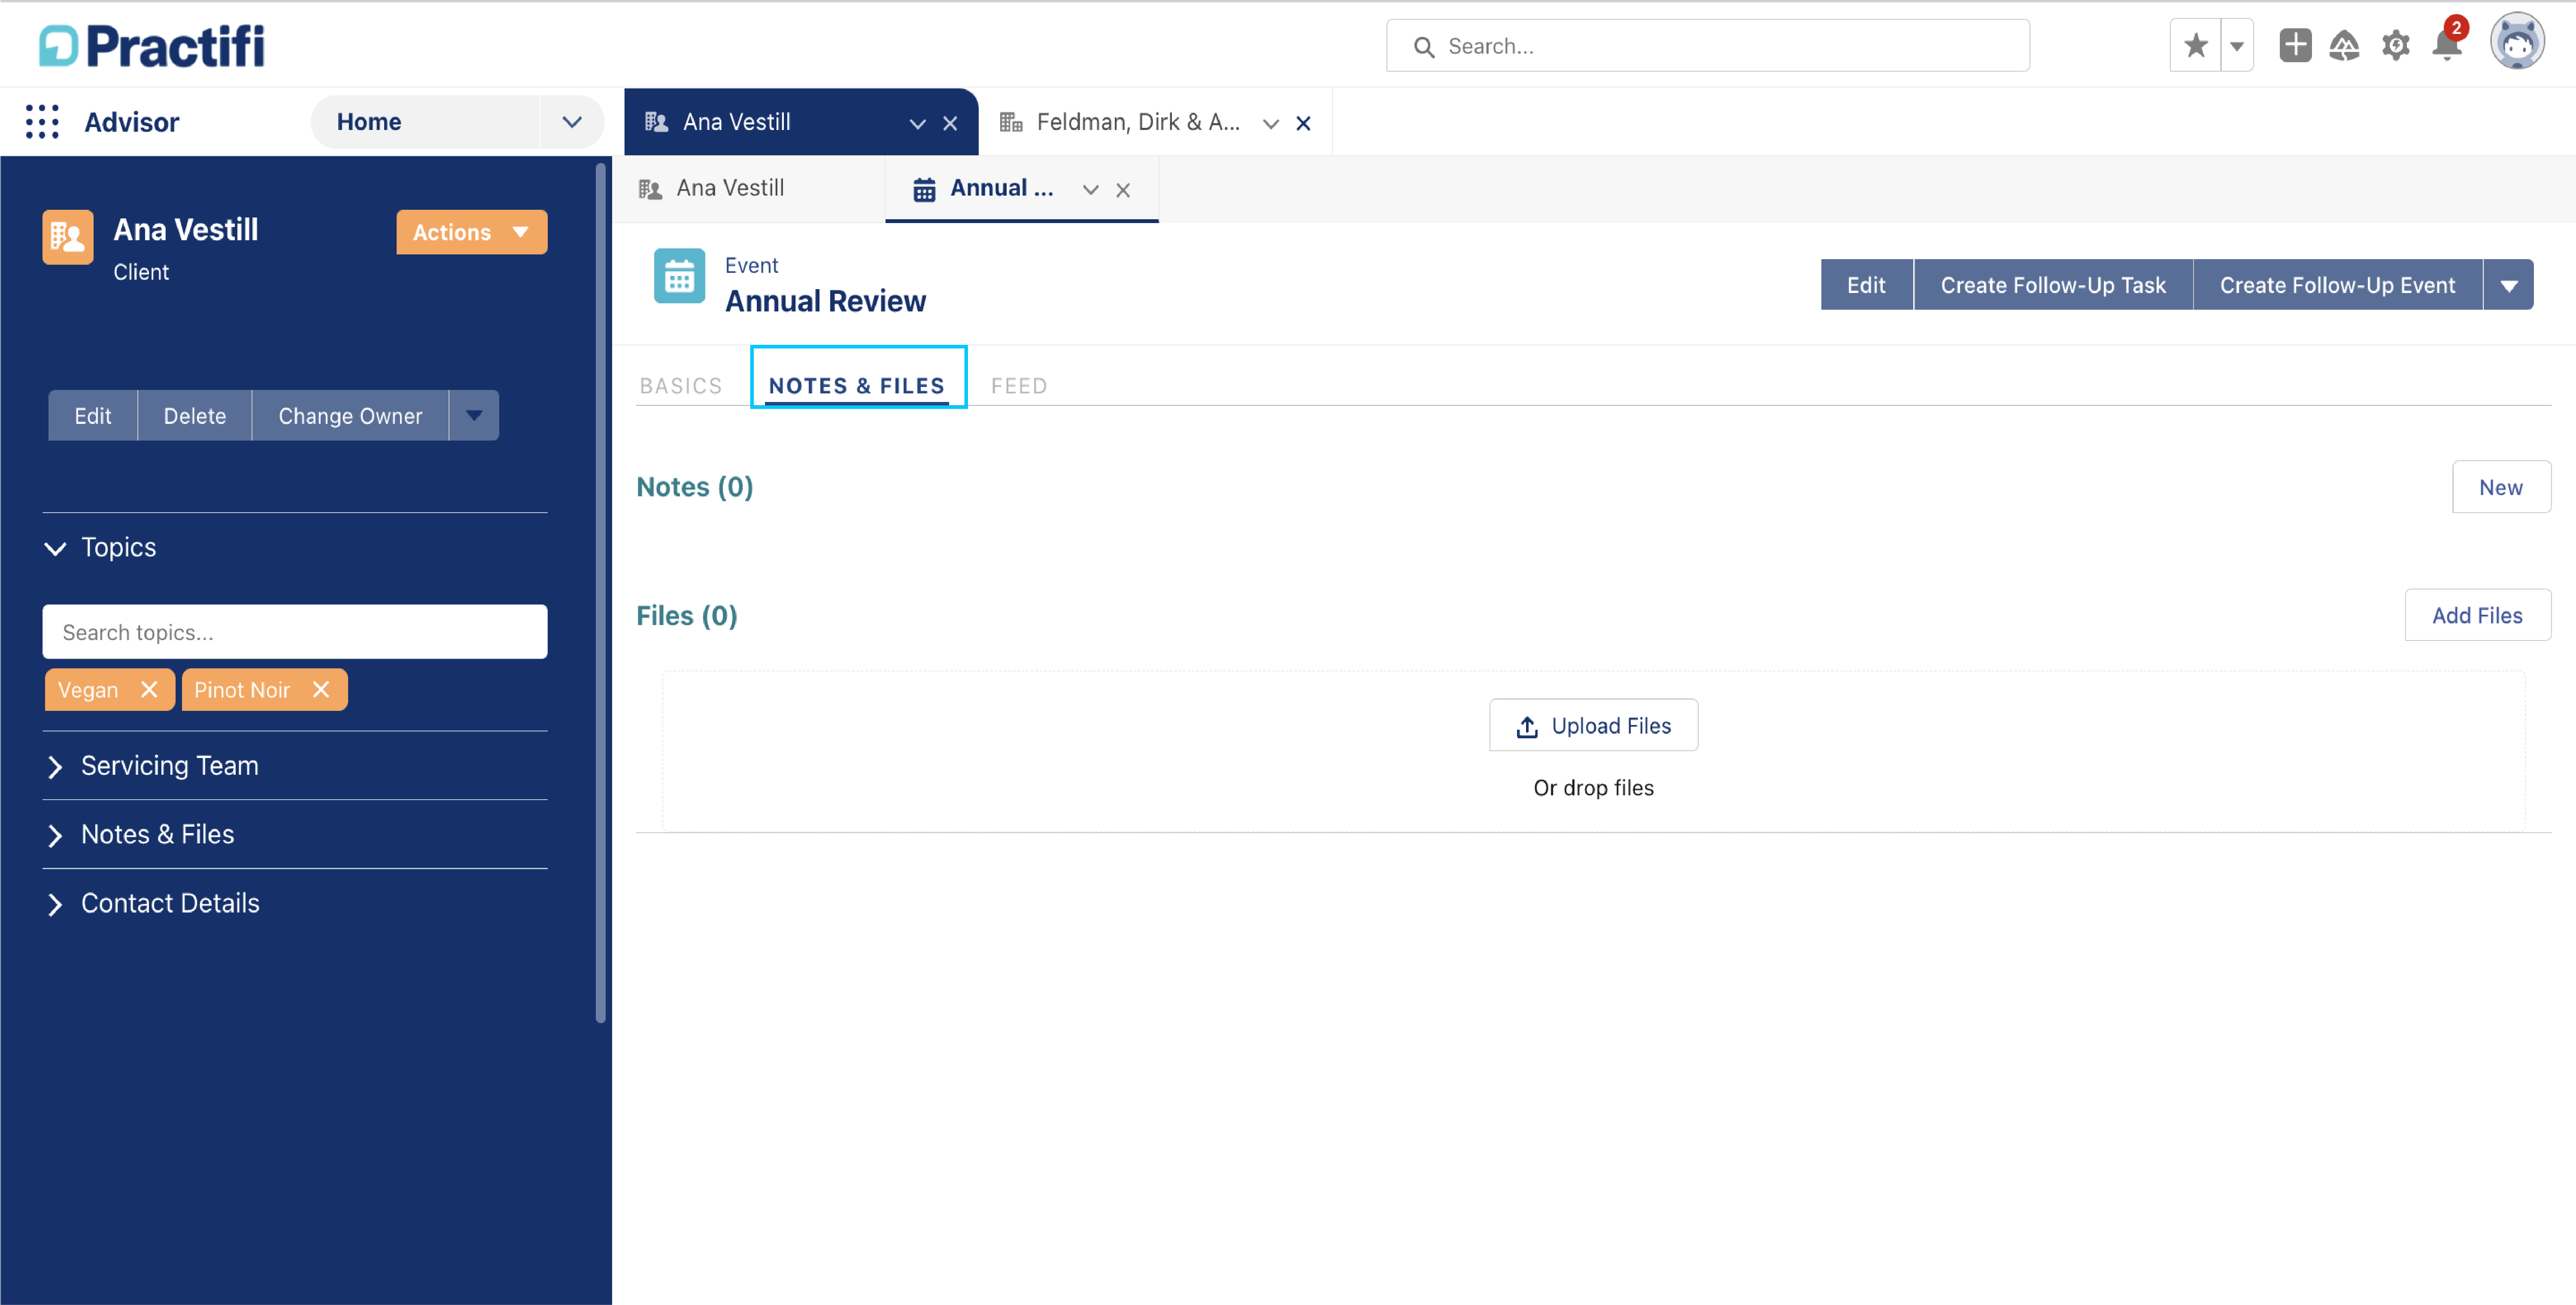Click Edit in the client sidebar
Viewport: 2576px width, 1305px height.
[x=93, y=416]
